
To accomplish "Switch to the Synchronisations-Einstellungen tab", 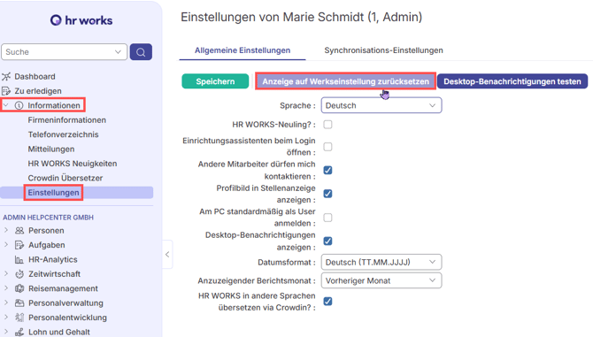I will 383,50.
